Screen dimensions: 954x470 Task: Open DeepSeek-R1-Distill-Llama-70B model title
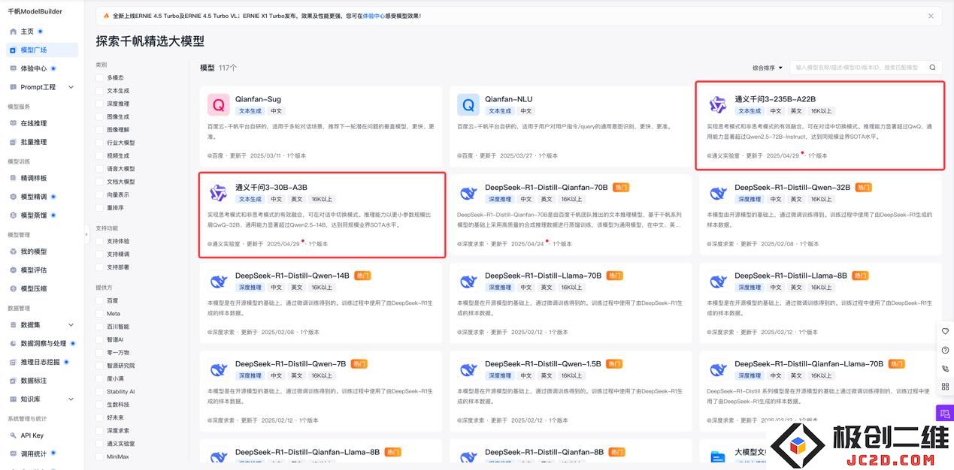pos(543,276)
